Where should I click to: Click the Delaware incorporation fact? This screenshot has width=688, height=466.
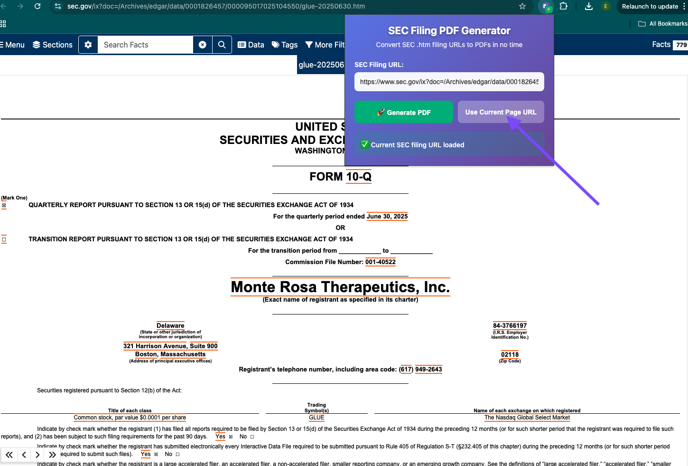(170, 325)
